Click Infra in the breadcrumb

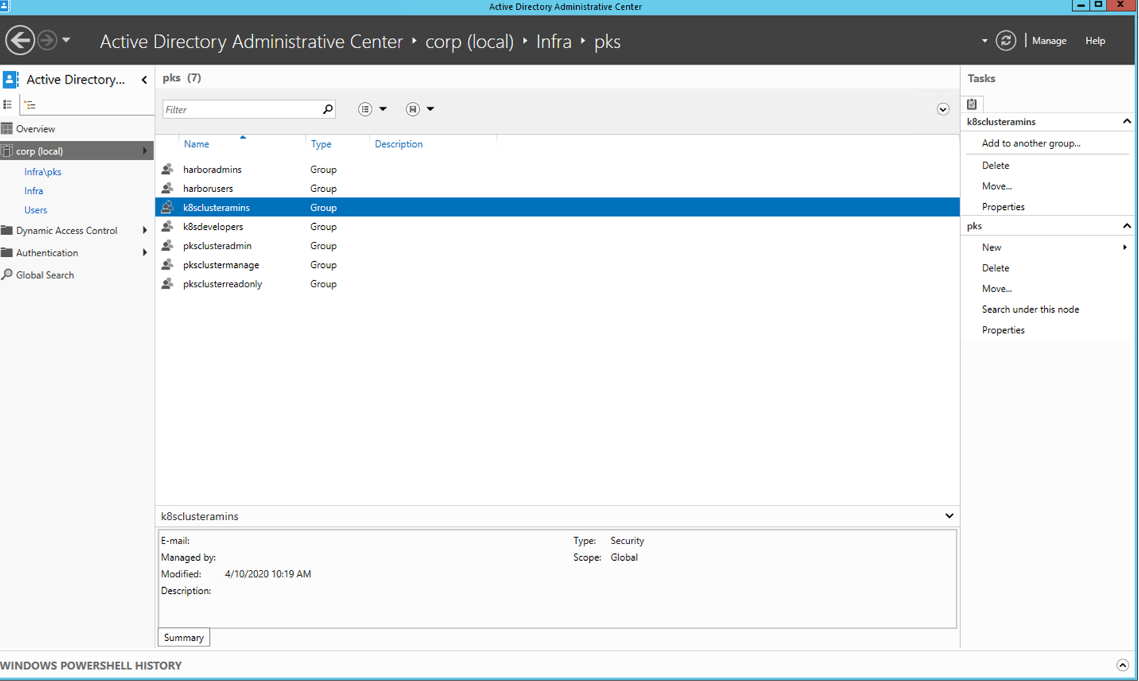point(554,41)
